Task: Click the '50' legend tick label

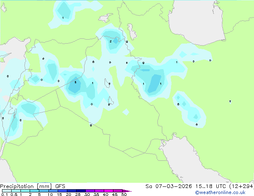Action: point(124,194)
